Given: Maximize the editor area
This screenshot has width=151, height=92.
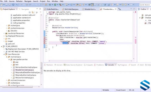Looking at the screenshot, I should click(x=134, y=9).
